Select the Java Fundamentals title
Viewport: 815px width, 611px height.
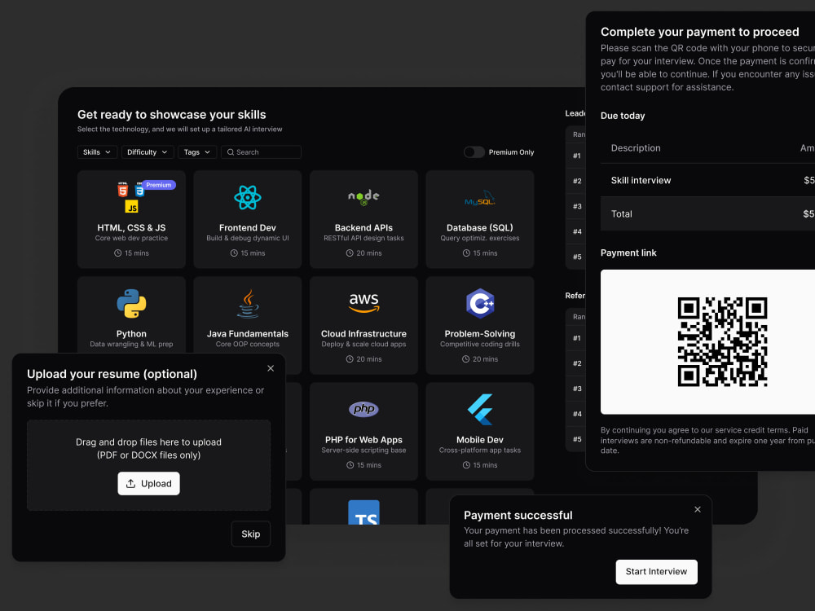(248, 333)
